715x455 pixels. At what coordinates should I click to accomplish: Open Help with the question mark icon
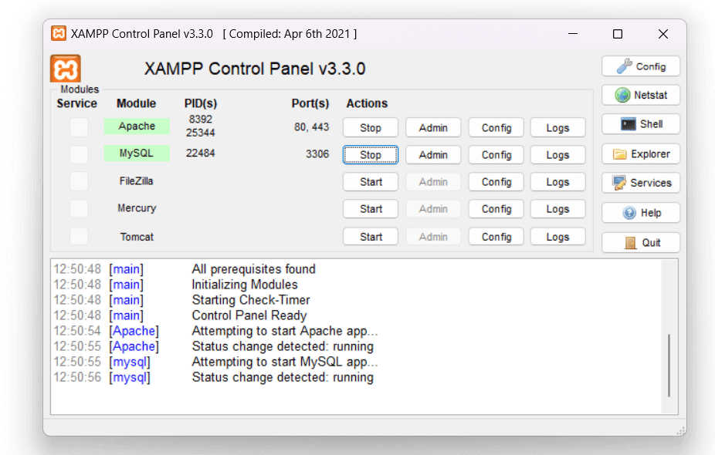tap(640, 213)
